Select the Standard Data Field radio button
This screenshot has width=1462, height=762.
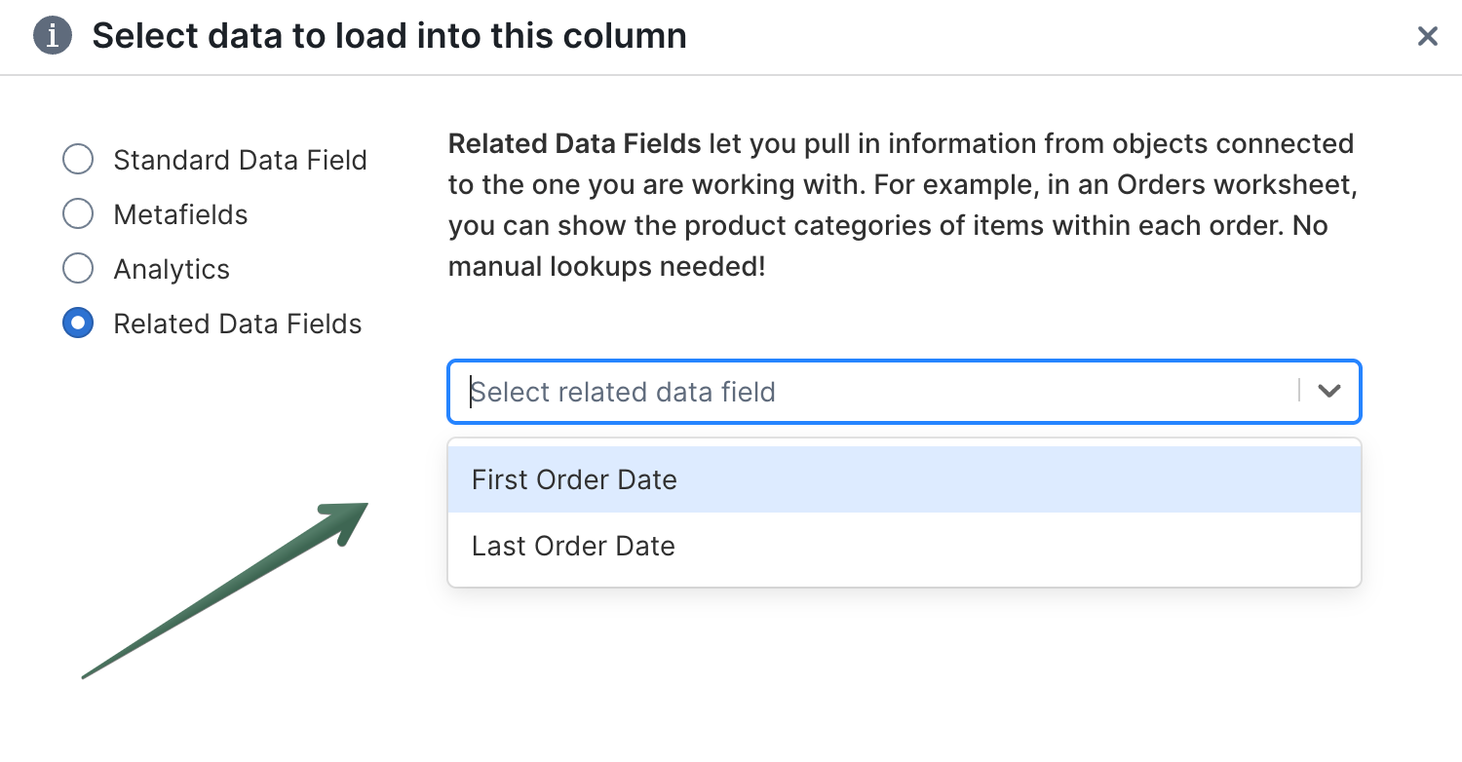coord(78,160)
